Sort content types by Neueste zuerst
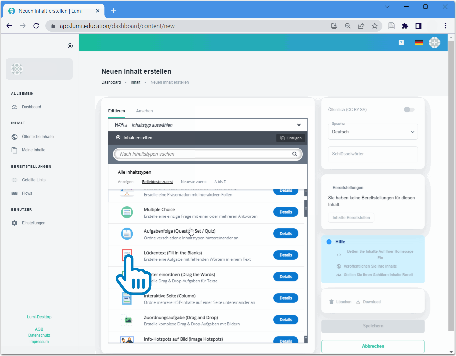456x356 pixels. 194,182
